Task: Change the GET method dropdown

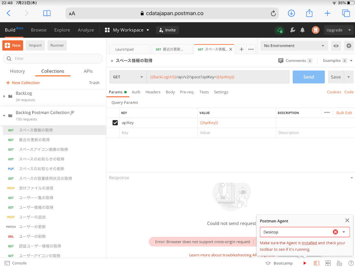Action: (128, 77)
